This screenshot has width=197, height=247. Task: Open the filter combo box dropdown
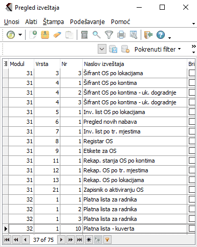102,49
